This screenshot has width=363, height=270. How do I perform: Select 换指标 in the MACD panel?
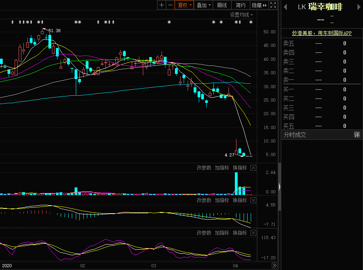240,201
